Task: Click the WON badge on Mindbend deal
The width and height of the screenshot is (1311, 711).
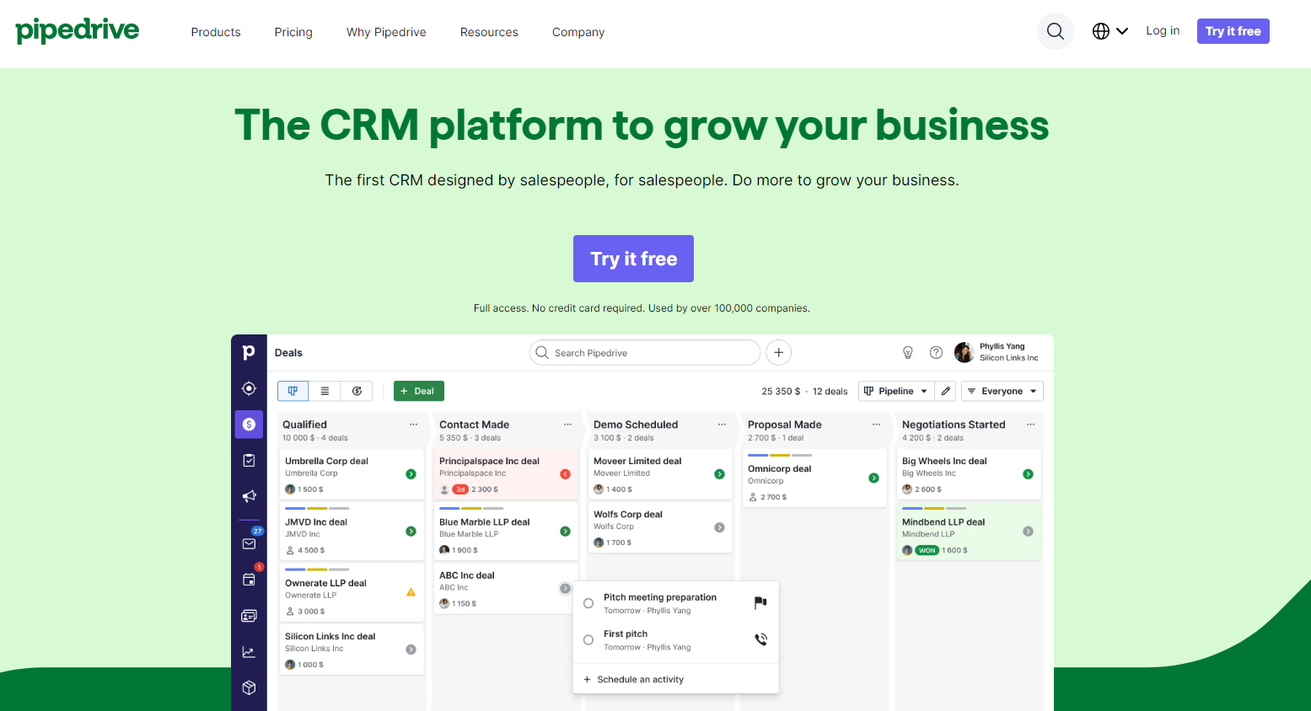Action: tap(927, 550)
